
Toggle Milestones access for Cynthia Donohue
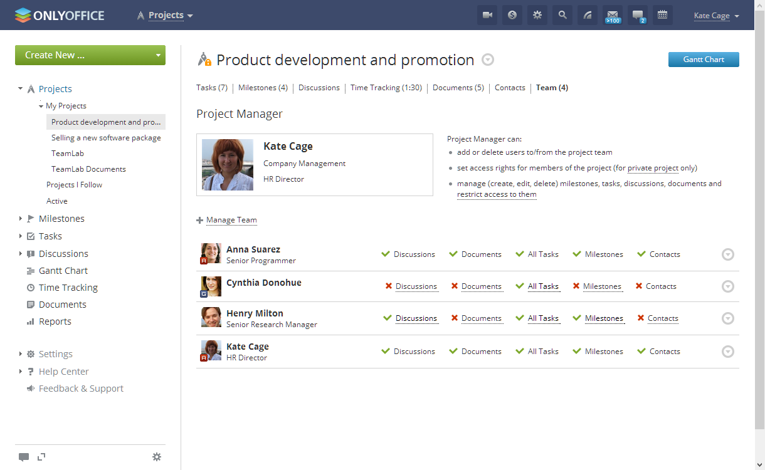click(602, 286)
